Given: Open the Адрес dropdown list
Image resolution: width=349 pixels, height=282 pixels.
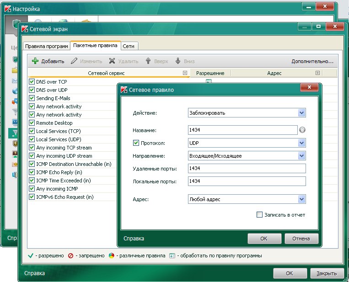Looking at the screenshot, I should 301,199.
